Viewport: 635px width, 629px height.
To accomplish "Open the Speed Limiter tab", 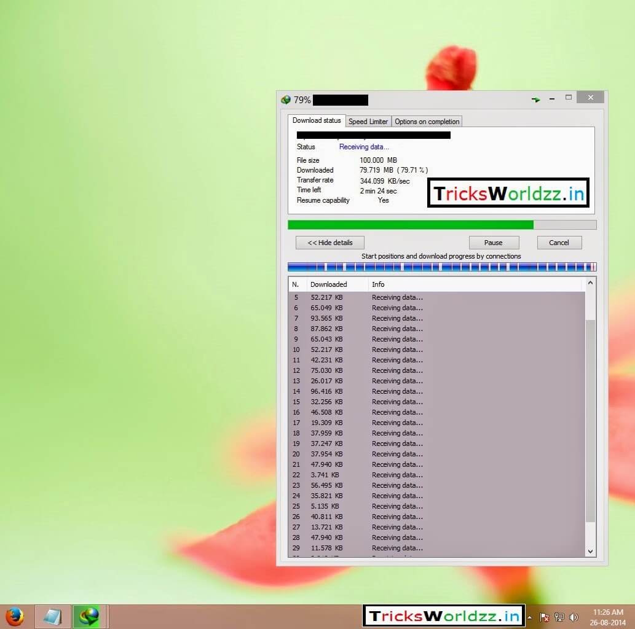I will click(368, 122).
